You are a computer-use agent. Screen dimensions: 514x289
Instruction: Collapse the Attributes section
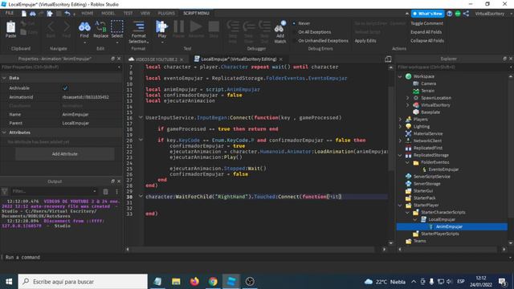tap(4, 132)
